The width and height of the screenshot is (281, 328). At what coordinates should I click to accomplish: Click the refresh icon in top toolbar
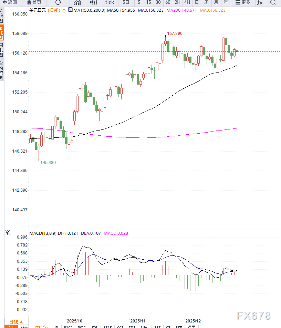click(x=58, y=2)
